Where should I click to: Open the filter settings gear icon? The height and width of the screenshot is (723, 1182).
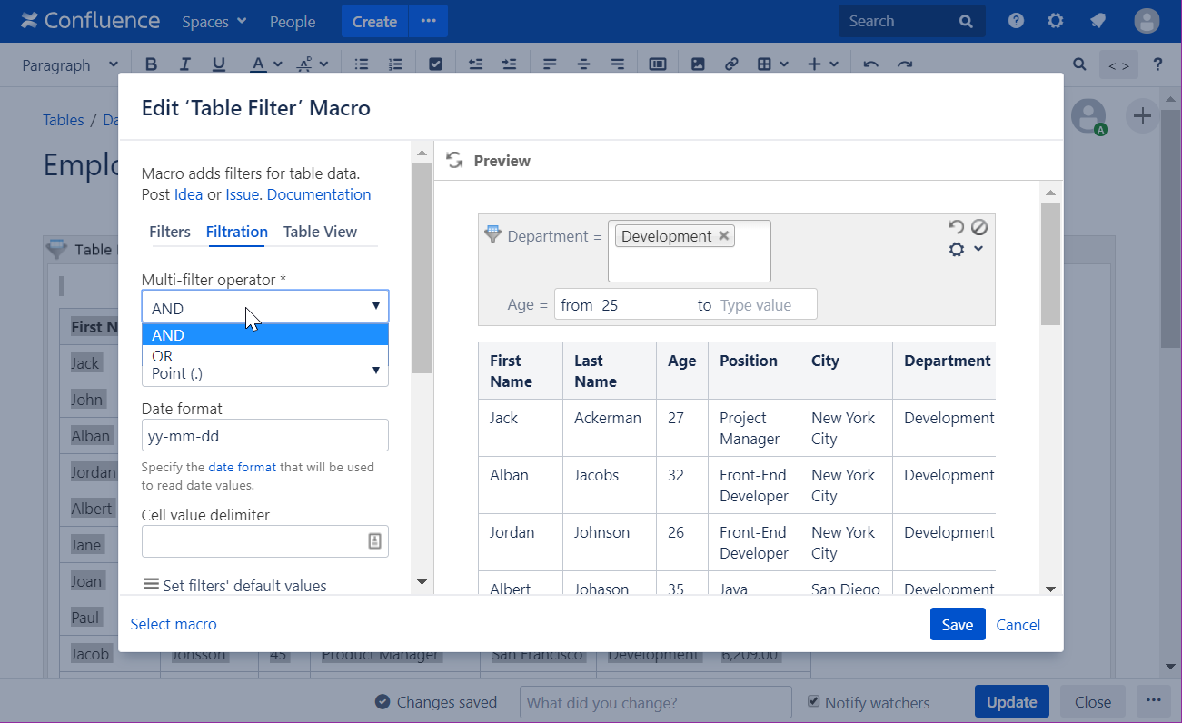pos(957,249)
